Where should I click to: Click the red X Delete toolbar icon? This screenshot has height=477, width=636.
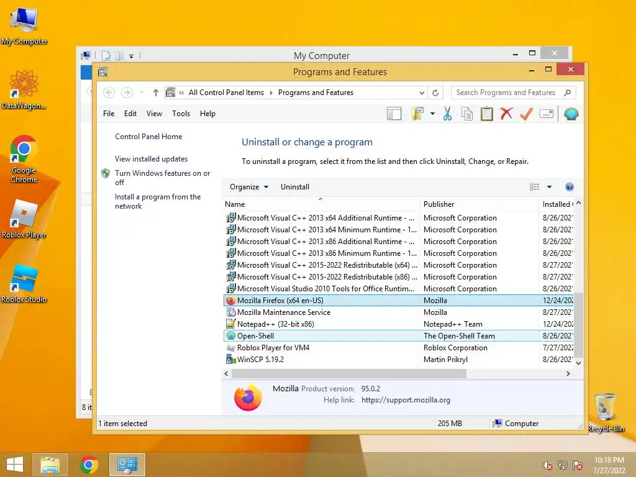(x=506, y=114)
